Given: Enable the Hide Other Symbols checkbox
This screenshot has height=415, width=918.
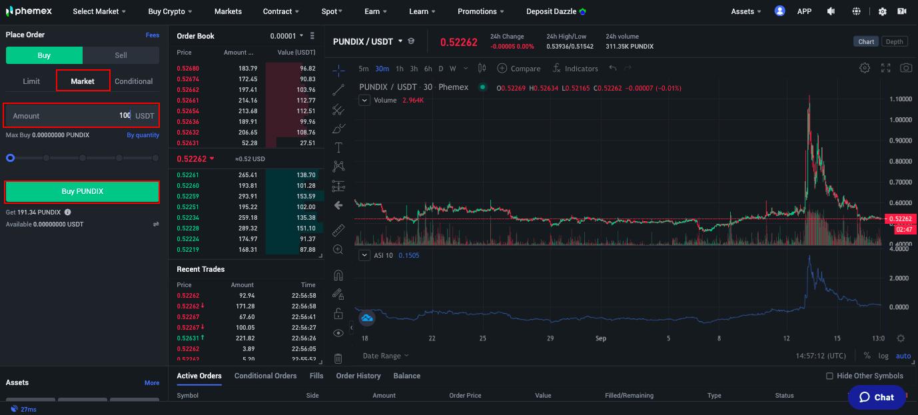Looking at the screenshot, I should (x=829, y=376).
